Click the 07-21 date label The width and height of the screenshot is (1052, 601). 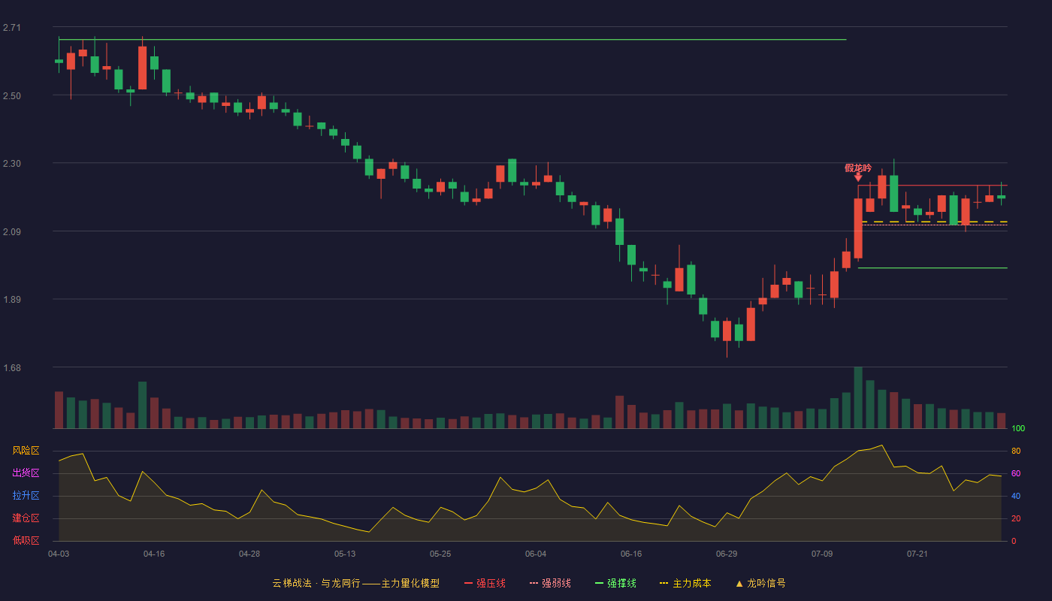point(917,554)
